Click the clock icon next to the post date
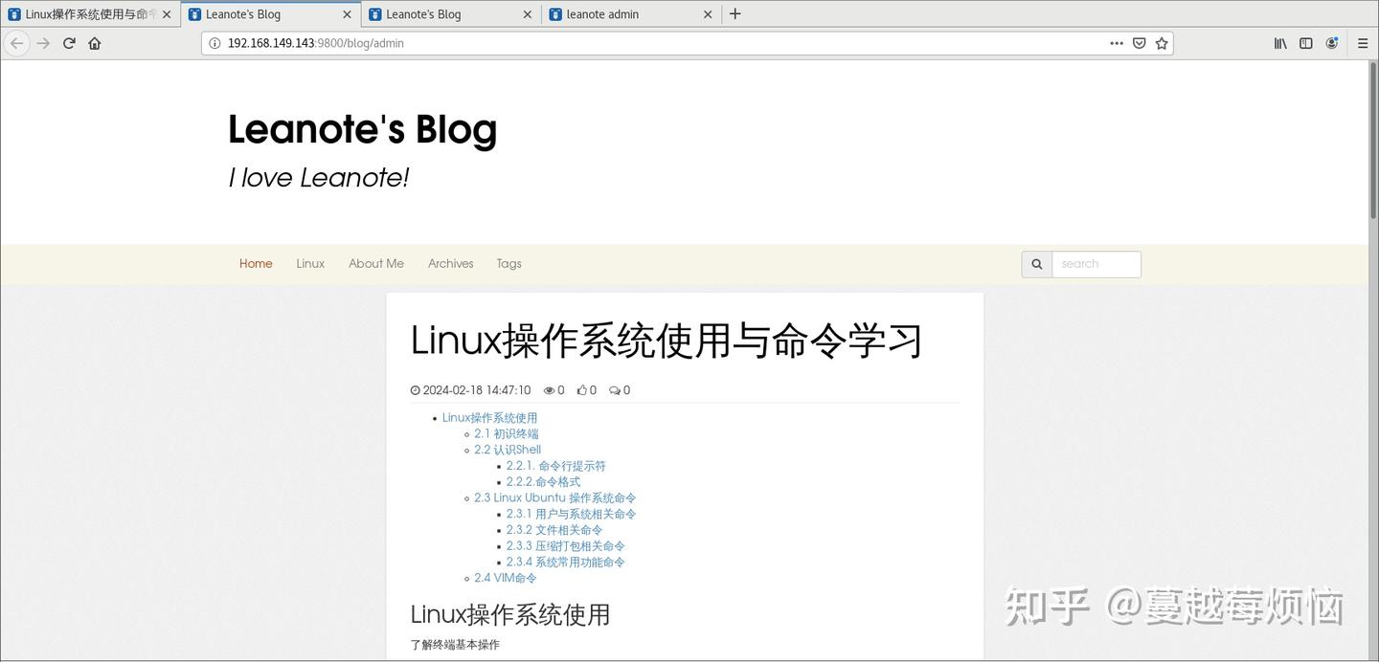 [x=414, y=389]
